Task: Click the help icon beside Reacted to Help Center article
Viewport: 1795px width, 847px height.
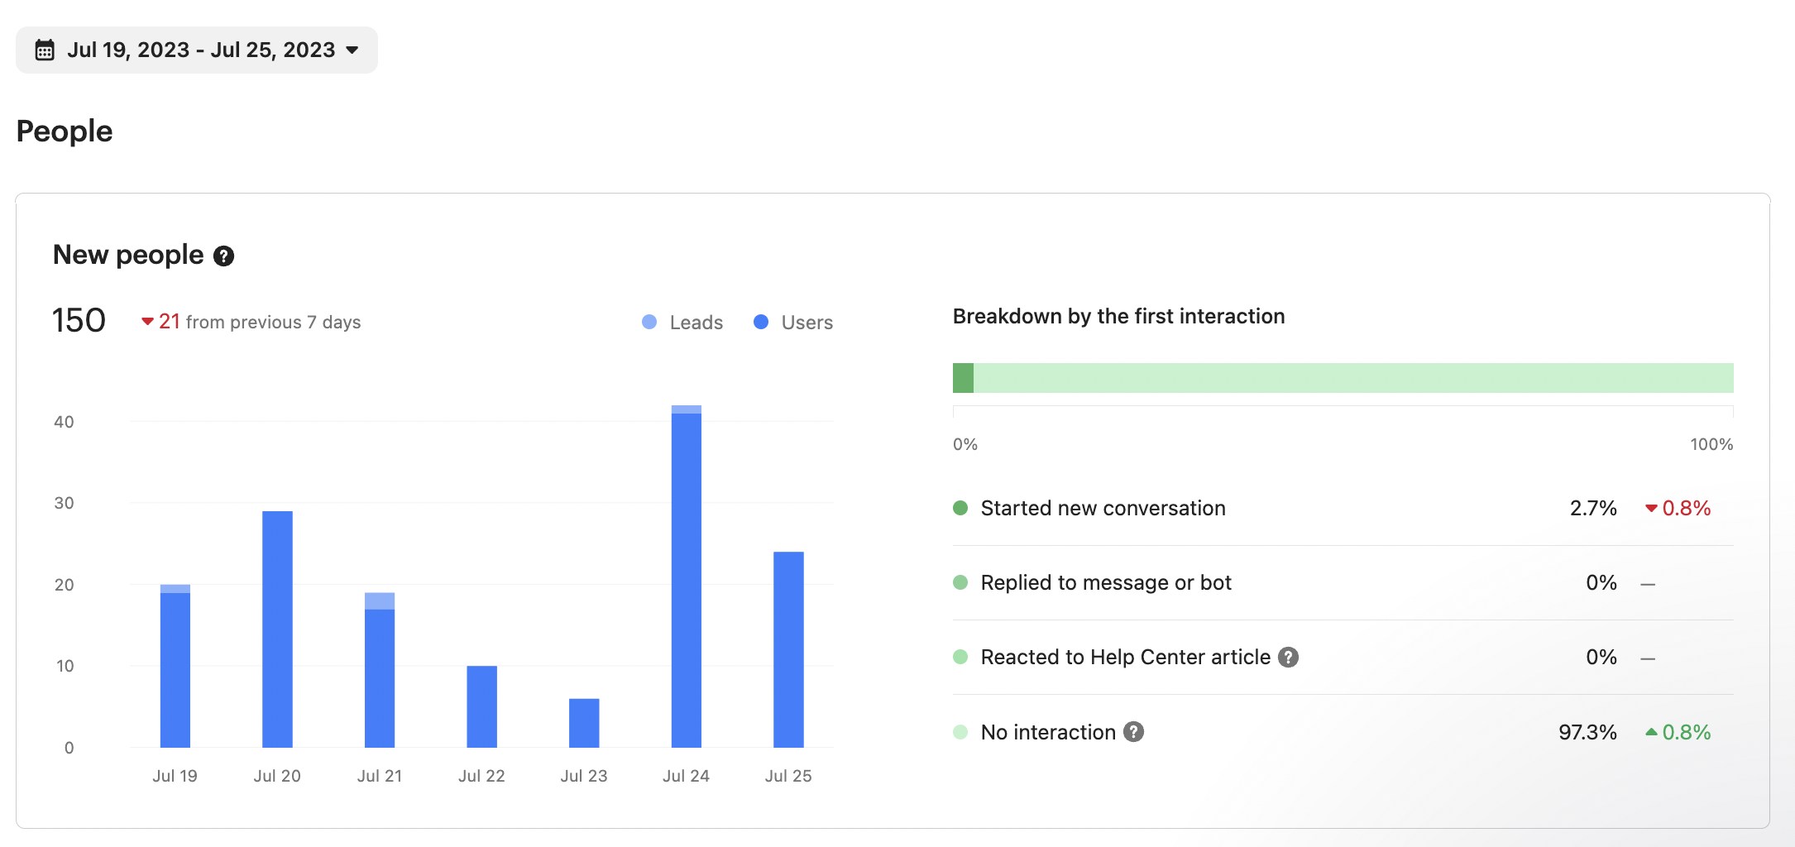Action: click(x=1289, y=658)
